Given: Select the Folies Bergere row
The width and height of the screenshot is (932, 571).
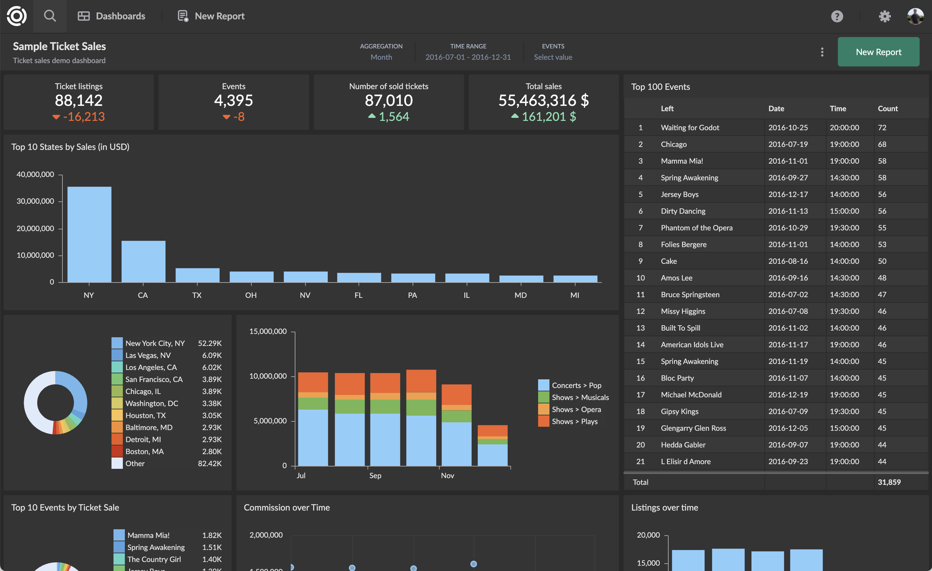Looking at the screenshot, I should pos(776,244).
